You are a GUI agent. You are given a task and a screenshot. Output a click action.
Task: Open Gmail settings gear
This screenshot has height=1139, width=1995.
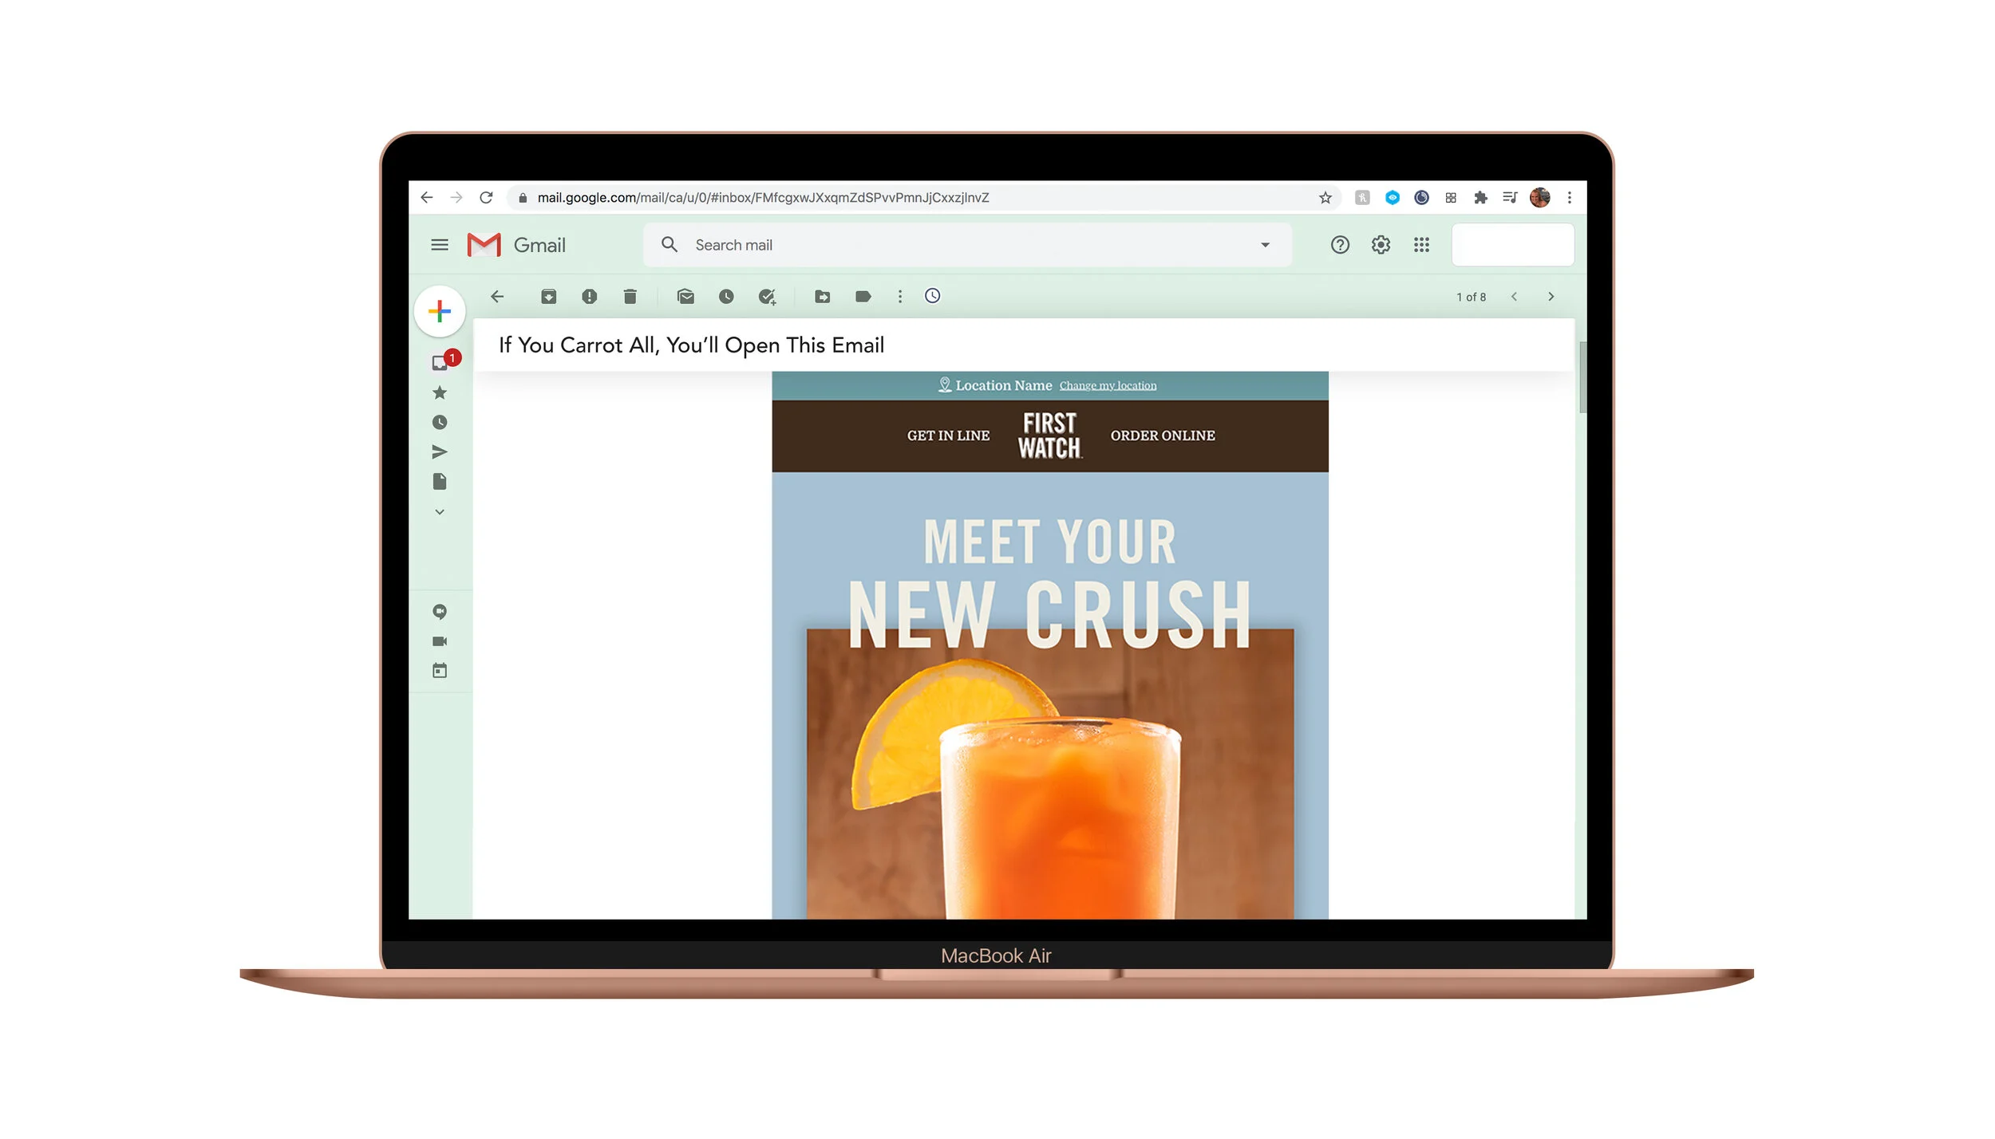coord(1381,245)
